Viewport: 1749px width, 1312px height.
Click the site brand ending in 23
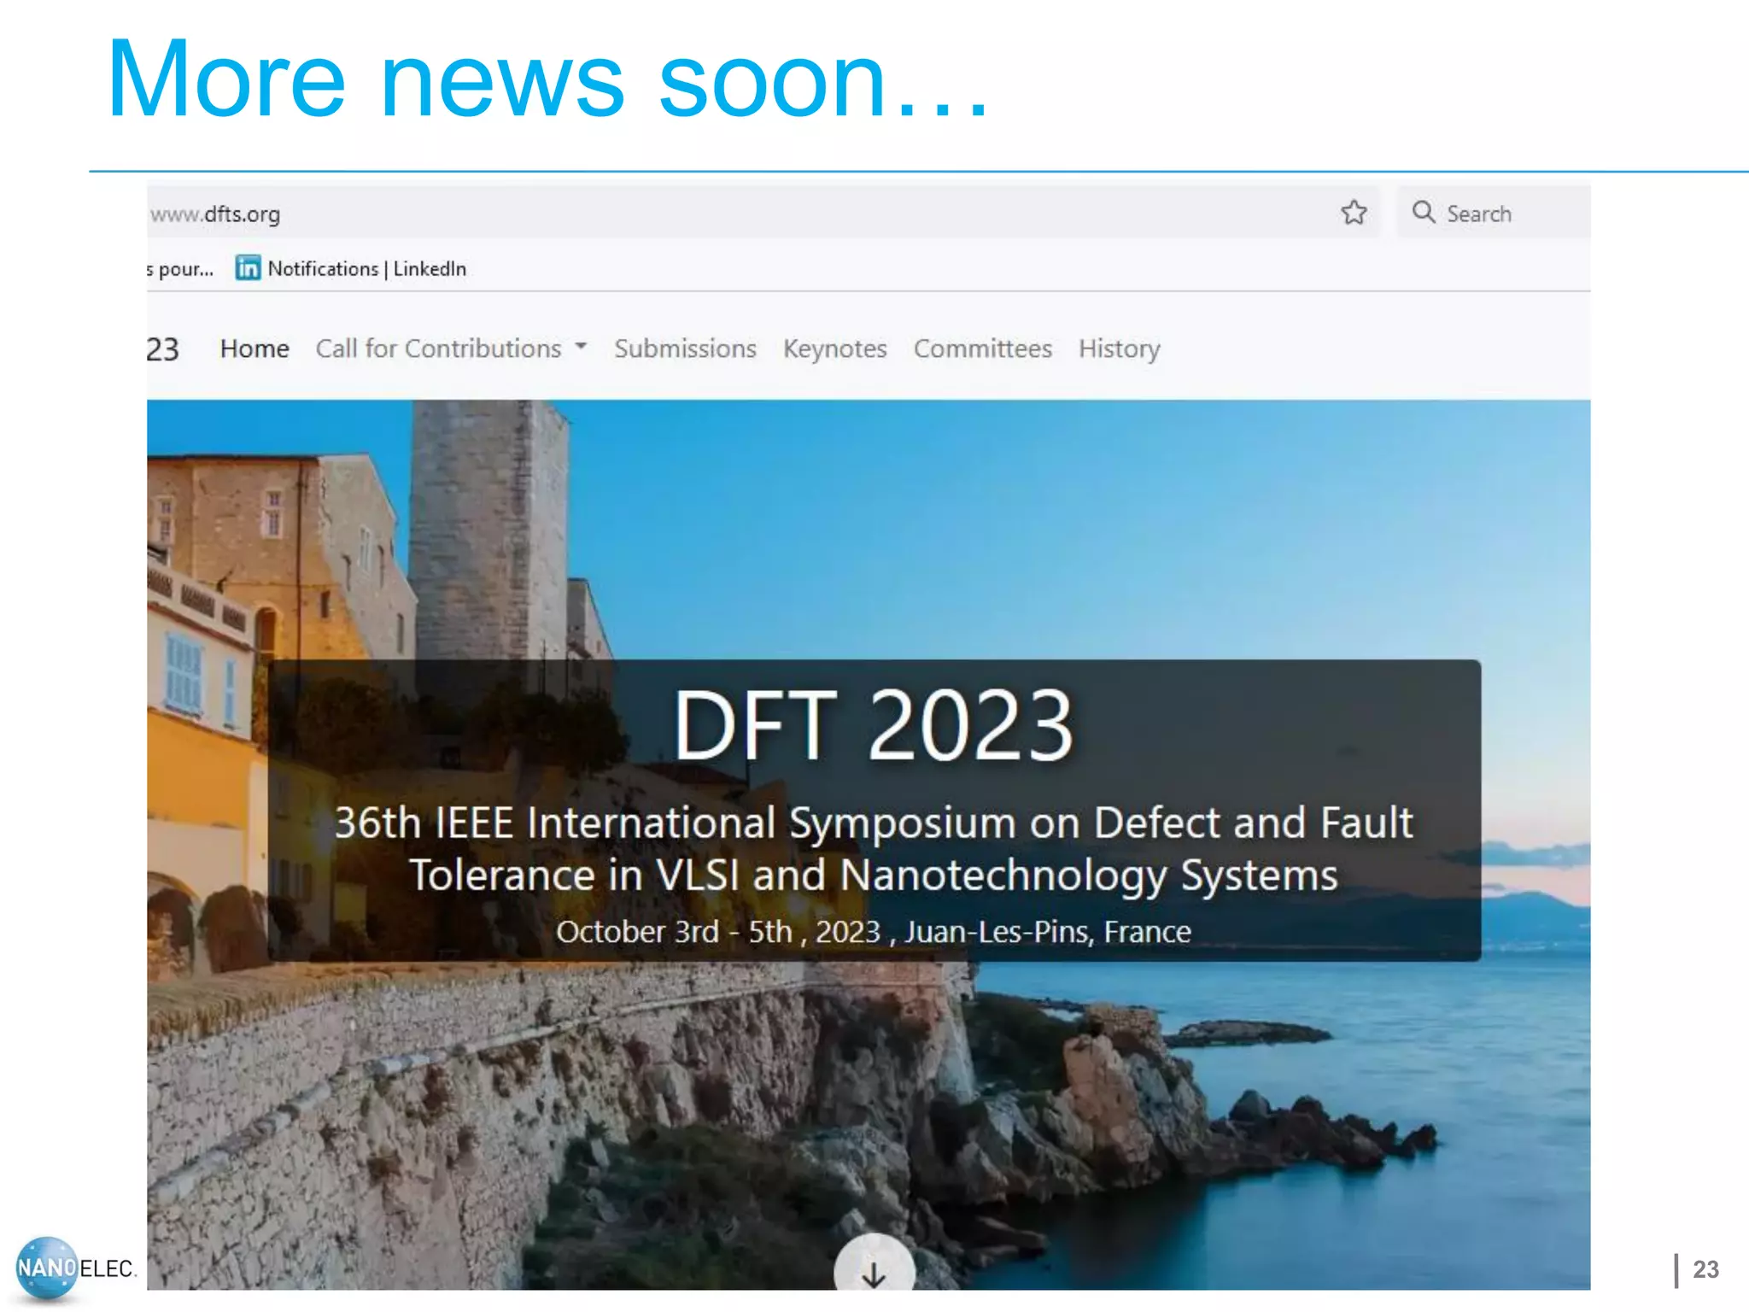click(x=162, y=349)
